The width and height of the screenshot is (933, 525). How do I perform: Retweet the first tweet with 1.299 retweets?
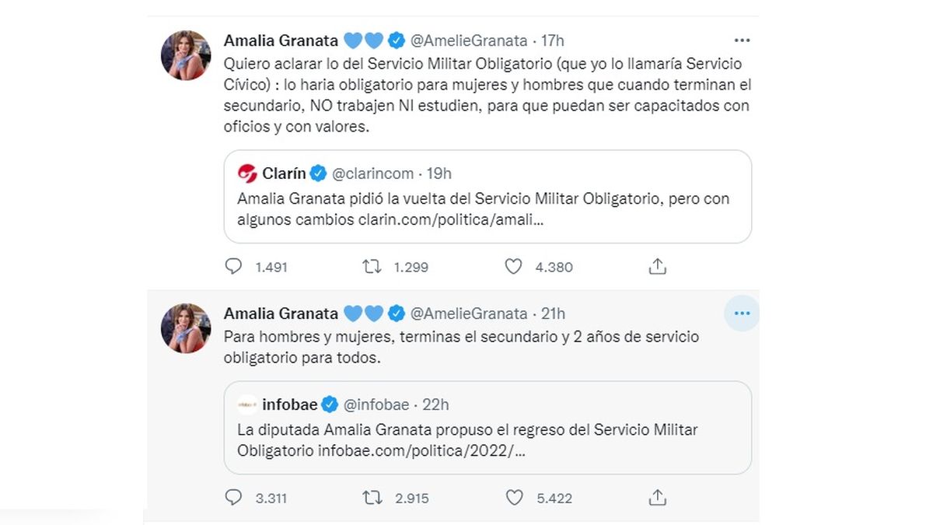click(372, 267)
